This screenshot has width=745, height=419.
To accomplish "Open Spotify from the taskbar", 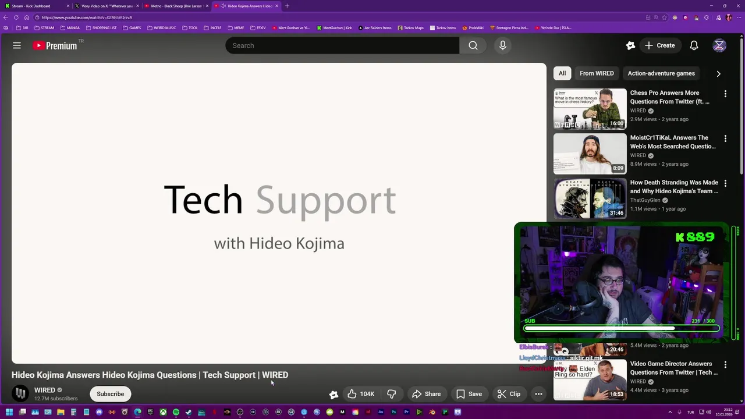I will click(176, 412).
